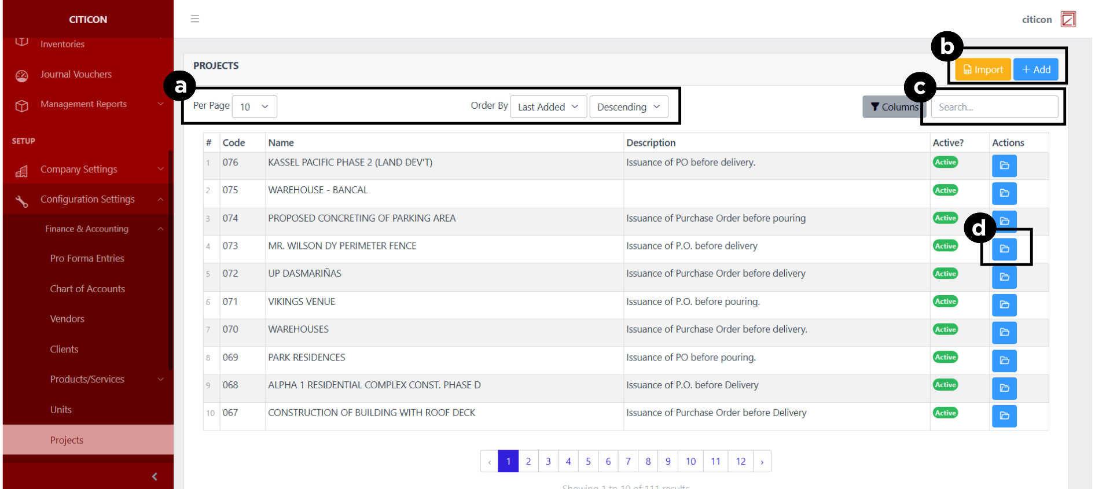Screen dimensions: 1095x489
Task: Open the Descending sort direction dropdown
Action: tap(628, 107)
